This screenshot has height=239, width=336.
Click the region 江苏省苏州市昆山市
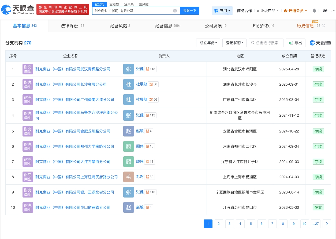pos(240,207)
